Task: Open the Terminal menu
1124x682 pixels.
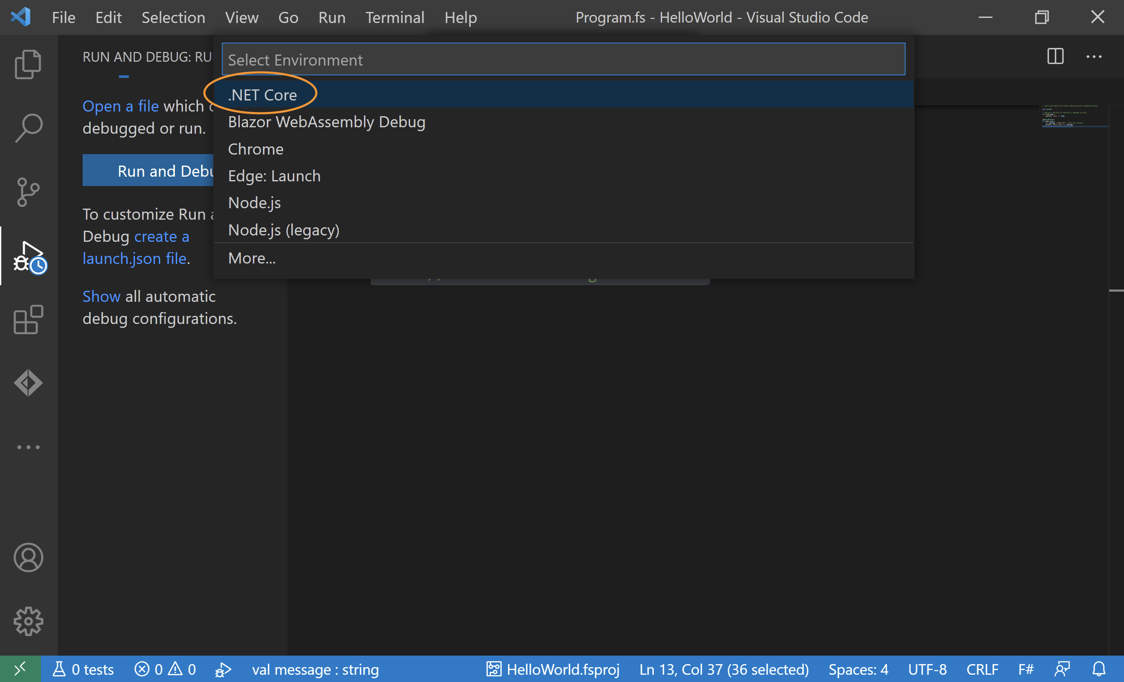Action: coord(395,17)
